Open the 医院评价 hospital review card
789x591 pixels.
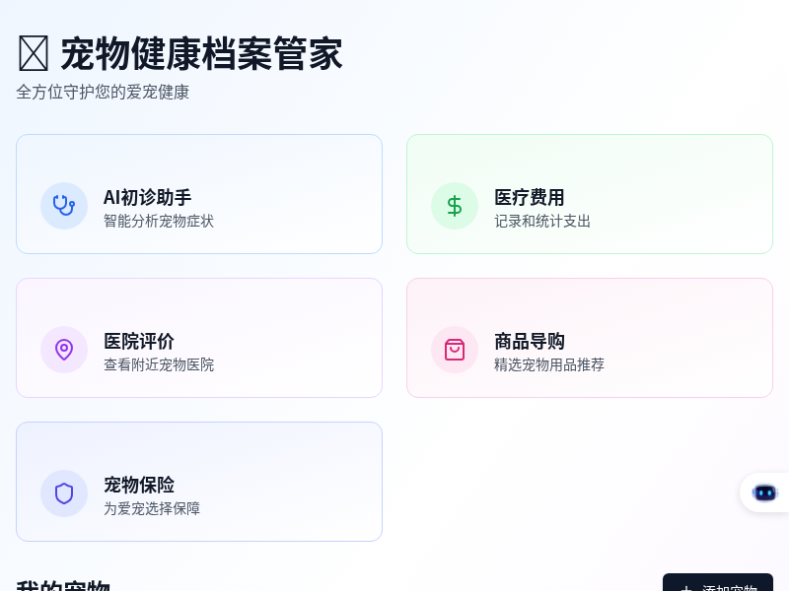pyautogui.click(x=199, y=337)
